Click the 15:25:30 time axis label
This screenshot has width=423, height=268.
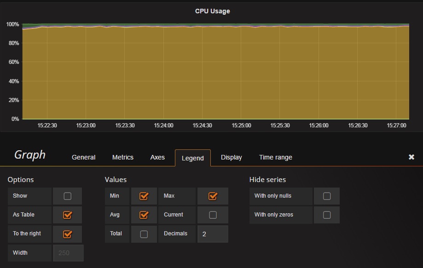pos(280,125)
